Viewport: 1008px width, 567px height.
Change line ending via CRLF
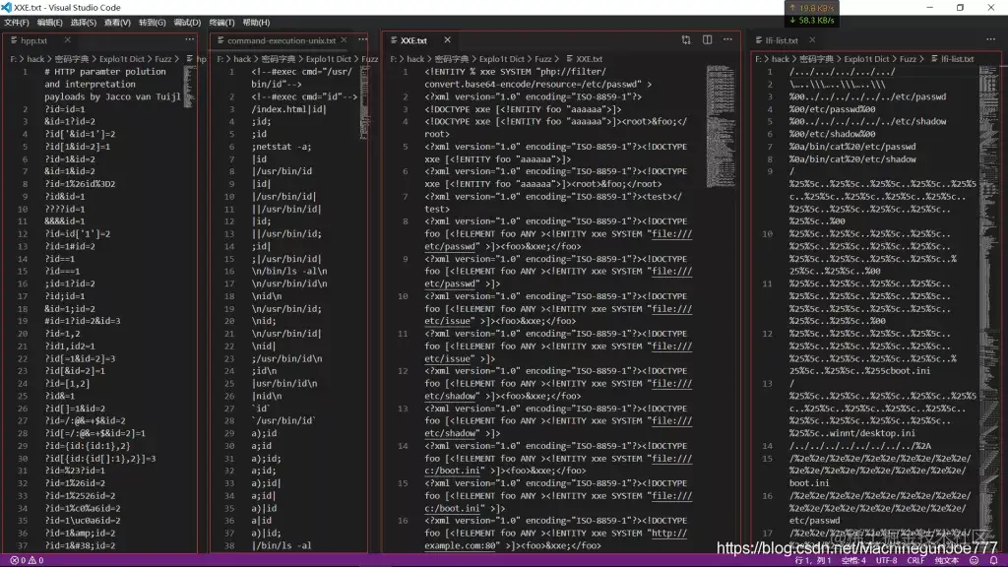click(915, 560)
